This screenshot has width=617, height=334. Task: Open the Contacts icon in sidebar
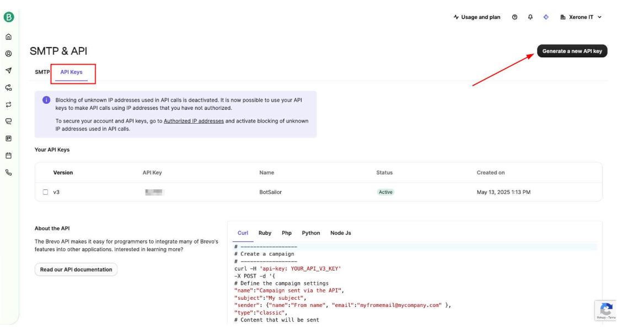9,54
